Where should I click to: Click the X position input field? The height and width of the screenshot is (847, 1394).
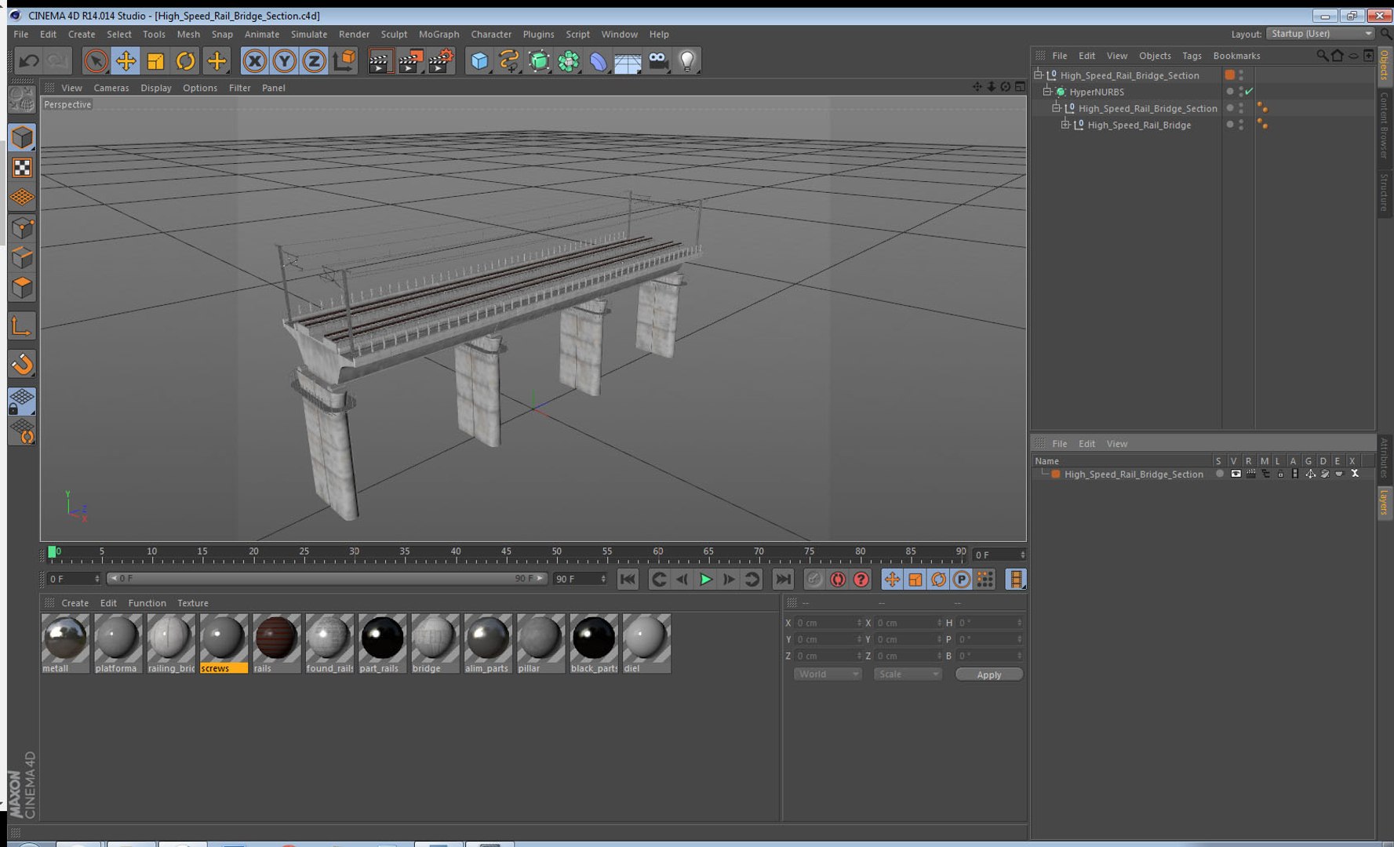(x=828, y=623)
